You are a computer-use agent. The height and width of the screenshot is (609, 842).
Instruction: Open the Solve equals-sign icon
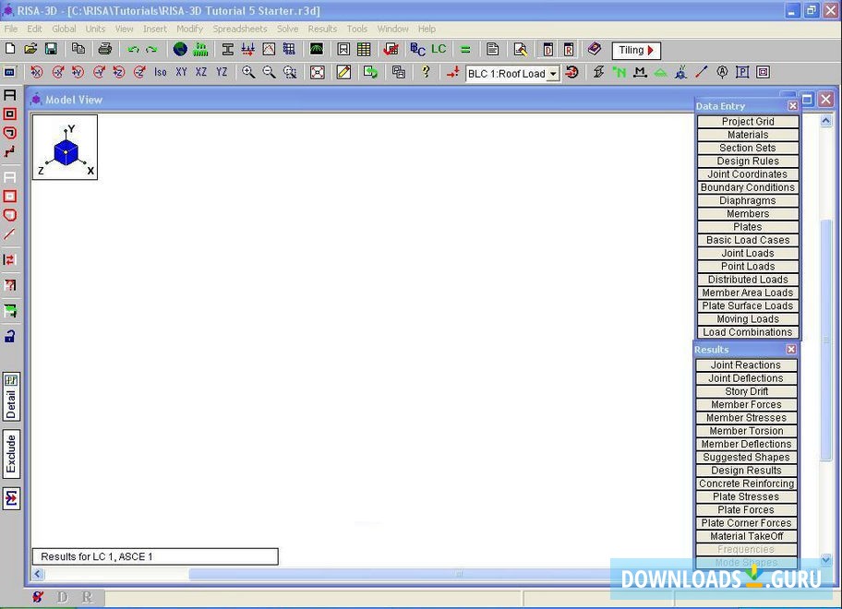point(465,49)
